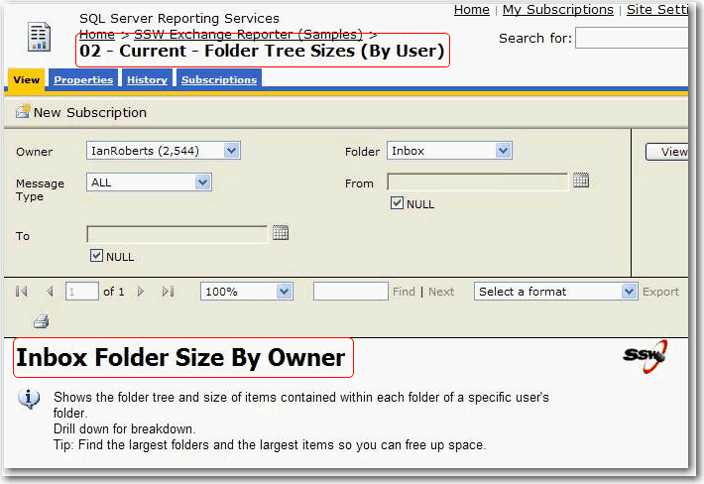Switch to the Properties tab
Screen dimensions: 704x484
pyautogui.click(x=83, y=80)
